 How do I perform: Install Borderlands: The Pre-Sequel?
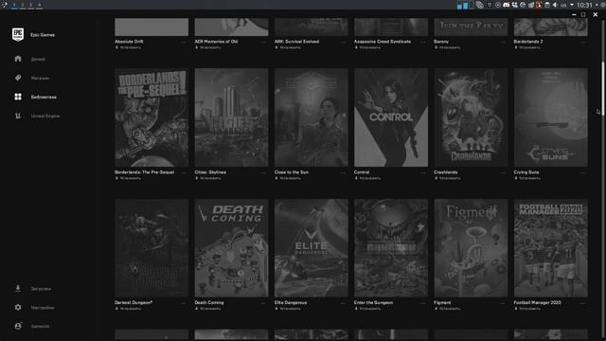(x=128, y=178)
